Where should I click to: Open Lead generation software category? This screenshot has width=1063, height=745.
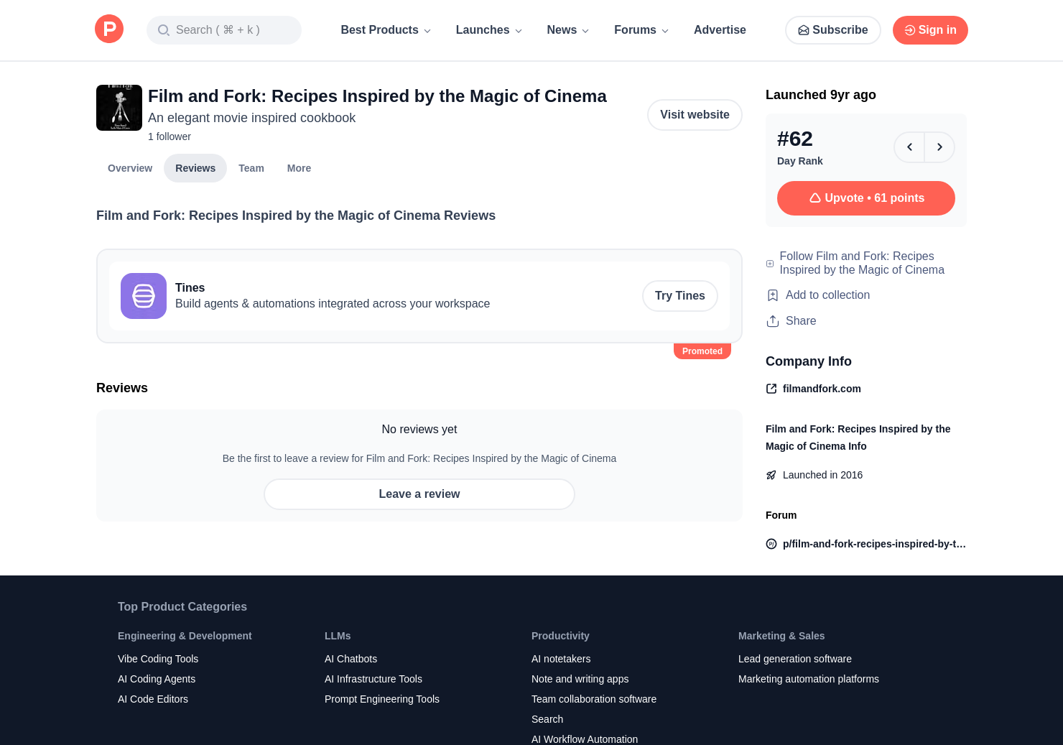click(x=795, y=659)
